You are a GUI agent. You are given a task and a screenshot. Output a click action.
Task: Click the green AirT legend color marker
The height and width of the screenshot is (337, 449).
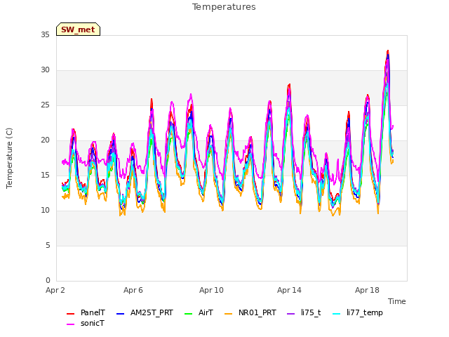(x=189, y=314)
